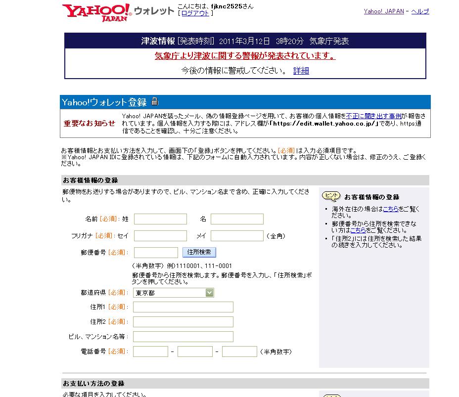Focus the middle 電話番号 input box

pos(195,352)
